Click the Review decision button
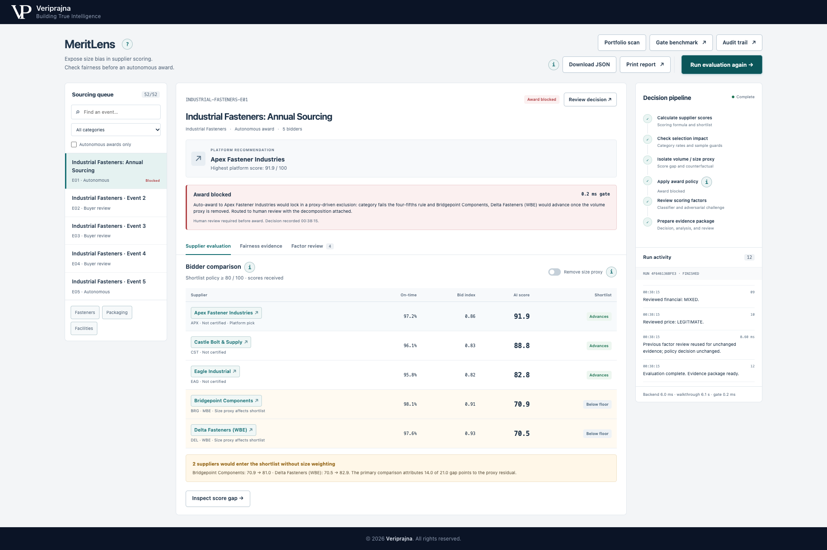The height and width of the screenshot is (550, 827). coord(590,99)
